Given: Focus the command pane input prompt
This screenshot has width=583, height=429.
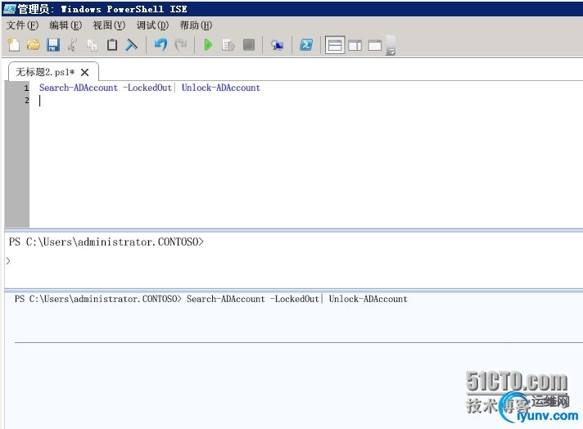Looking at the screenshot, I should pos(294,261).
